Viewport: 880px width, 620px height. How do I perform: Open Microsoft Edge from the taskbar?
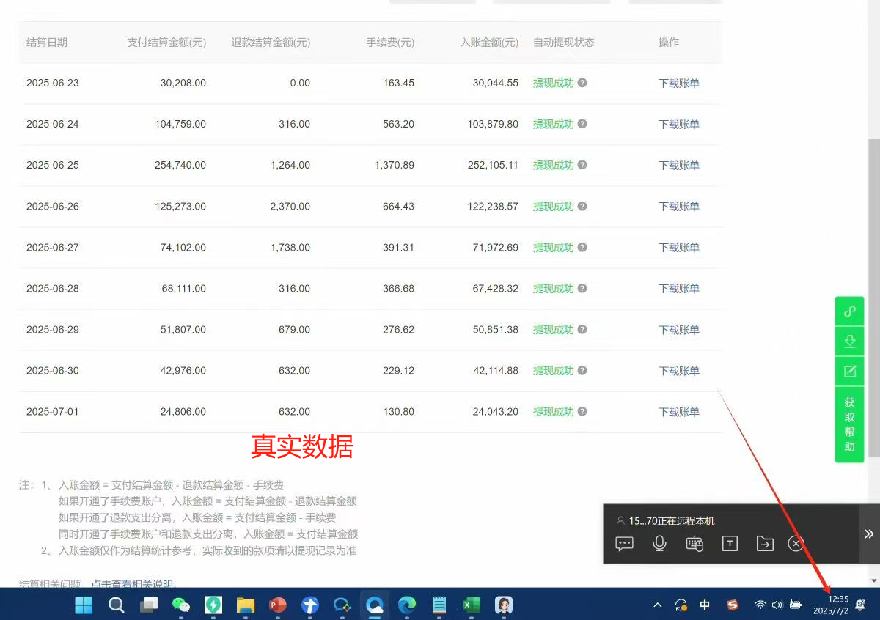pos(406,605)
